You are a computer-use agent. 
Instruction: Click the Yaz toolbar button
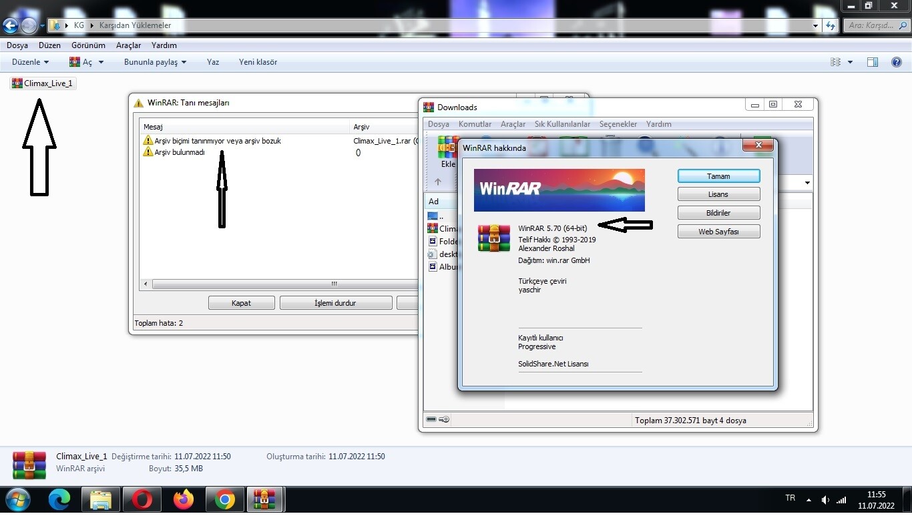[213, 62]
